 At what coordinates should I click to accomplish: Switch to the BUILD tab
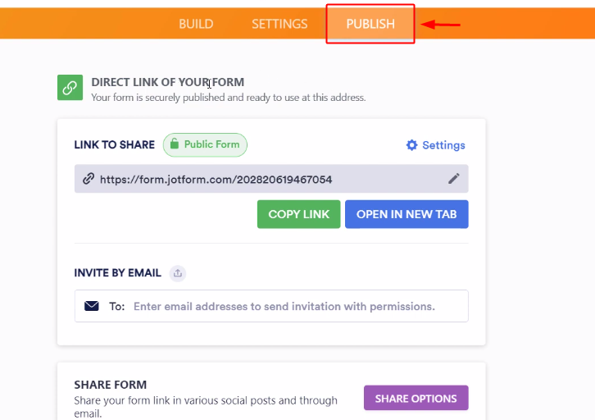click(x=196, y=24)
